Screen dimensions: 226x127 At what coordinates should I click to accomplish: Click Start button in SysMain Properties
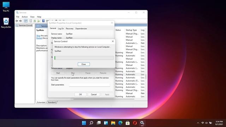click(x=58, y=73)
